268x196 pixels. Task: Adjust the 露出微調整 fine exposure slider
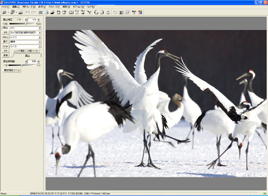22,65
